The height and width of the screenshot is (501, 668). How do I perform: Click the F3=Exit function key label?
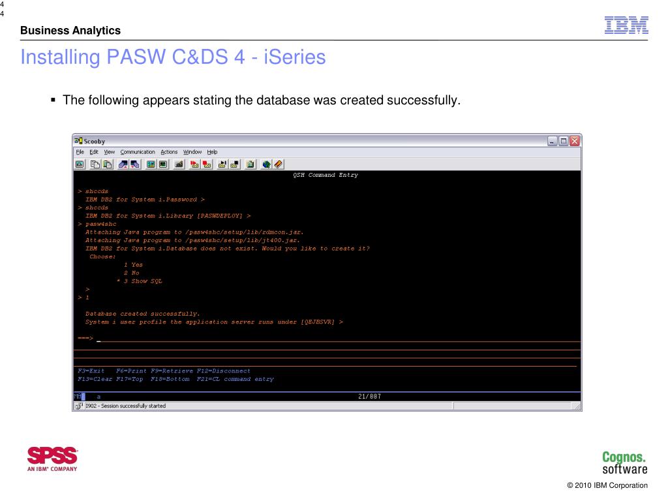[x=91, y=371]
